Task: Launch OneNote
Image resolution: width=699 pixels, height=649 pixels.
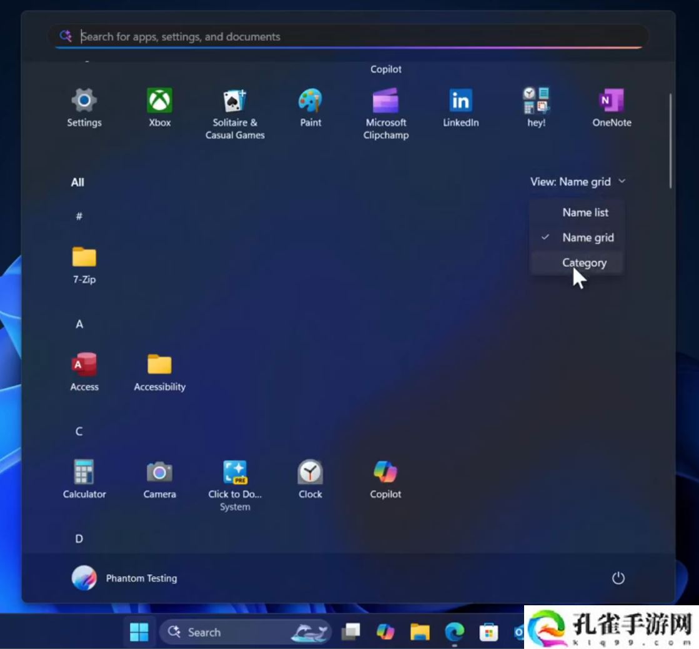Action: 612,108
